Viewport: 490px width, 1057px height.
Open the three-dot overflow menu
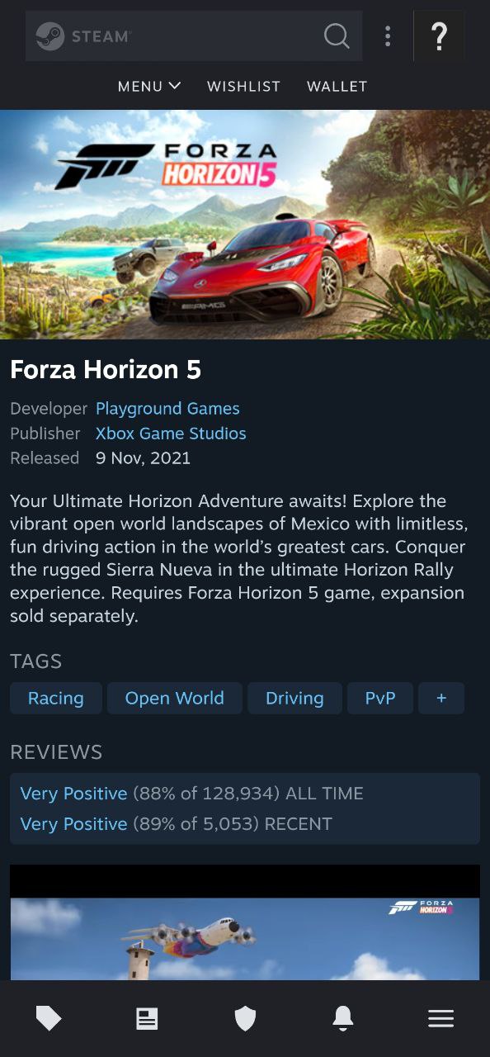(x=388, y=36)
